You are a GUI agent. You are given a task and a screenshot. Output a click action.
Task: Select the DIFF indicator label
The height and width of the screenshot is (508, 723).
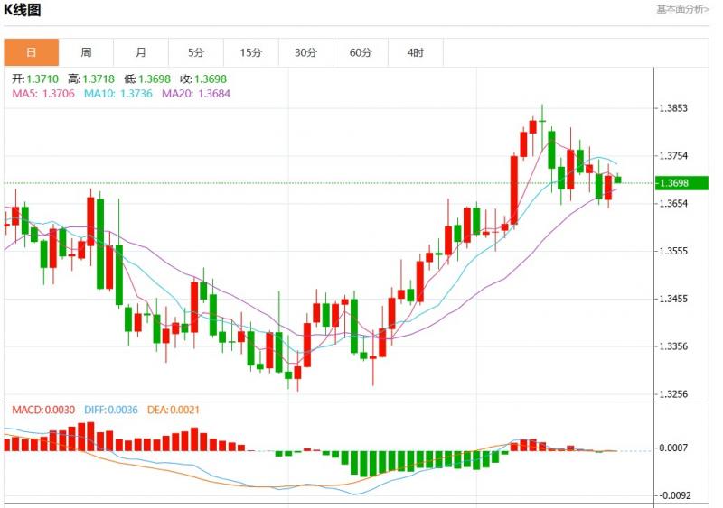[111, 410]
